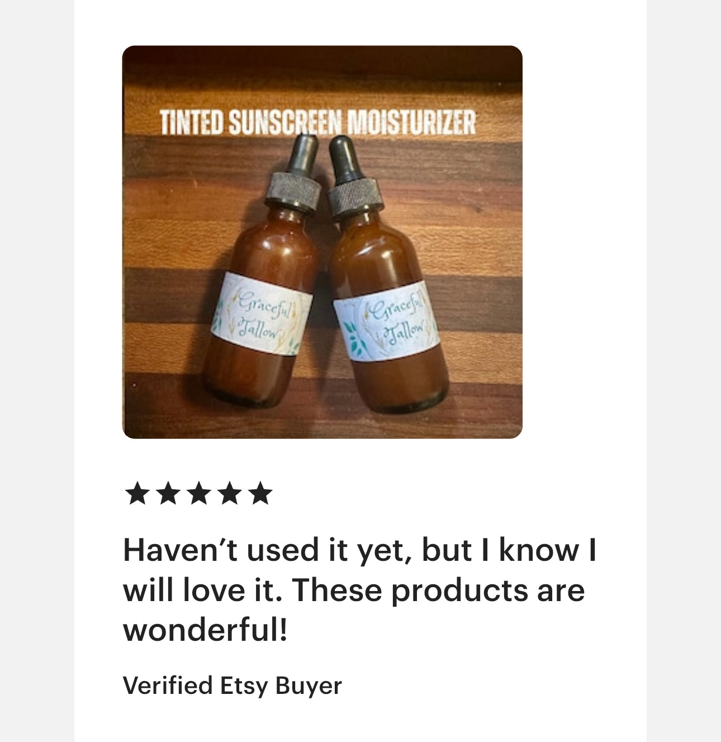Image resolution: width=721 pixels, height=742 pixels.
Task: Open the tinted sunscreen product photo
Action: pyautogui.click(x=322, y=242)
